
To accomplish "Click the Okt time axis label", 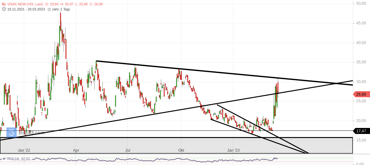I will coord(181,150).
